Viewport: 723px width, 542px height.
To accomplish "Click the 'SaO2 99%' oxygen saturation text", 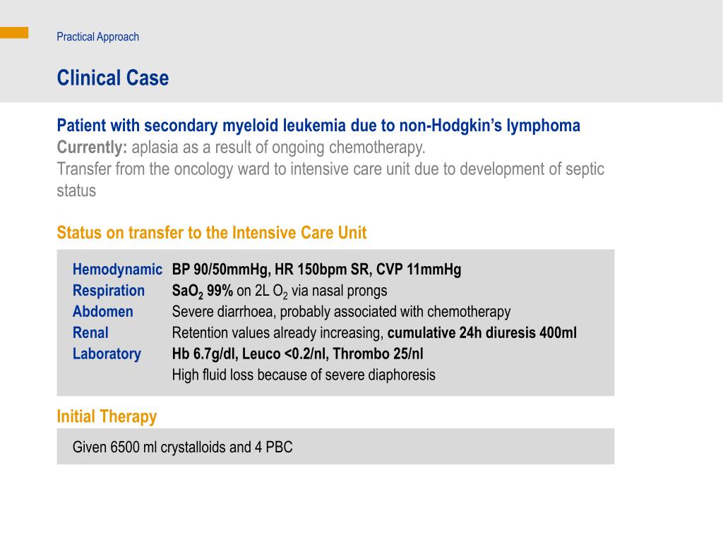I will [203, 291].
